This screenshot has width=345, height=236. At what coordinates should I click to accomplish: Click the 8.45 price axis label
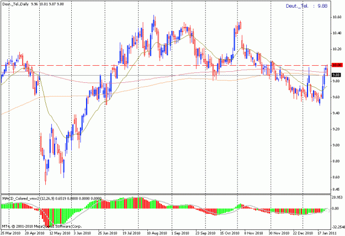tap(337, 189)
